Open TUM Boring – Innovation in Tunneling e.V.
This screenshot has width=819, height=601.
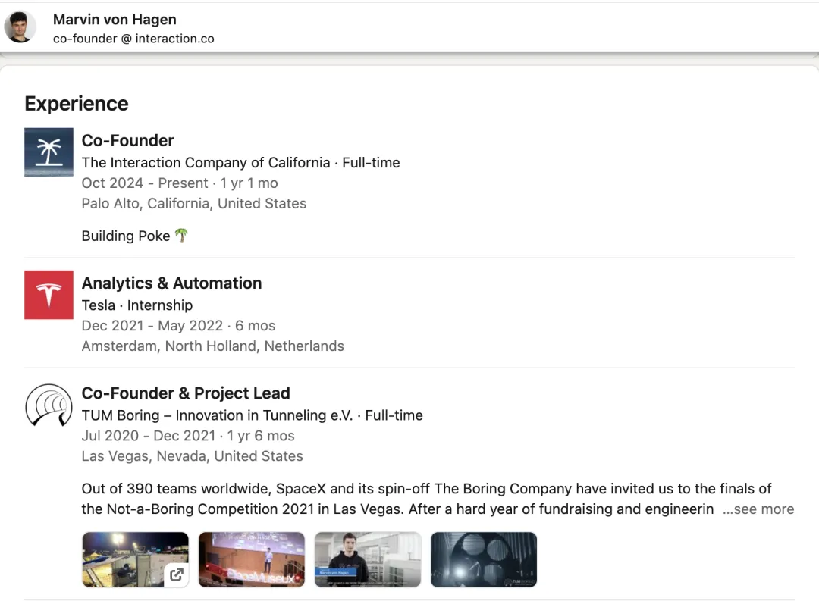(217, 415)
